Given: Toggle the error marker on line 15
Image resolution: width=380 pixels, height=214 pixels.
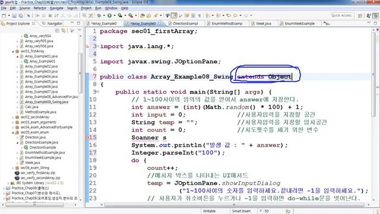Looking at the screenshot, I should [x=87, y=137].
